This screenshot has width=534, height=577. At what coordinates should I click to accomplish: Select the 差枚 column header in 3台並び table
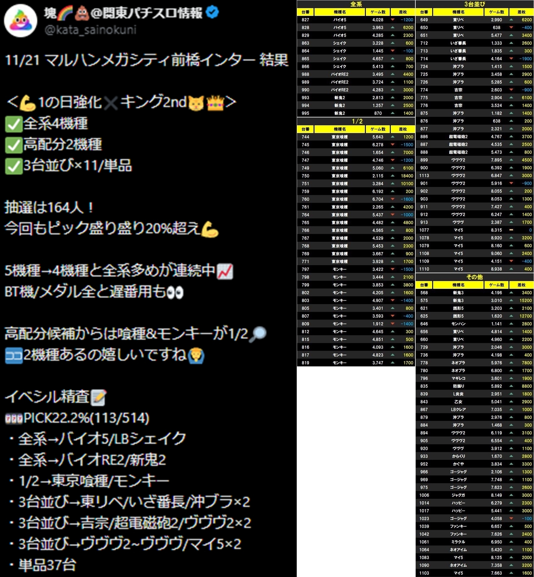(521, 12)
